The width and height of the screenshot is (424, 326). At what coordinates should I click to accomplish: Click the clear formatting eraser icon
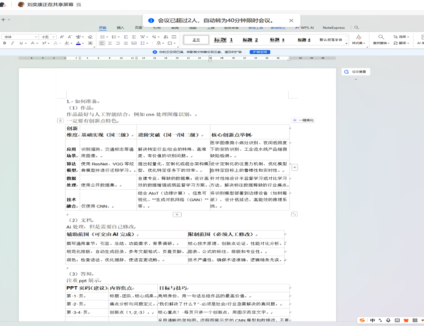click(x=90, y=37)
